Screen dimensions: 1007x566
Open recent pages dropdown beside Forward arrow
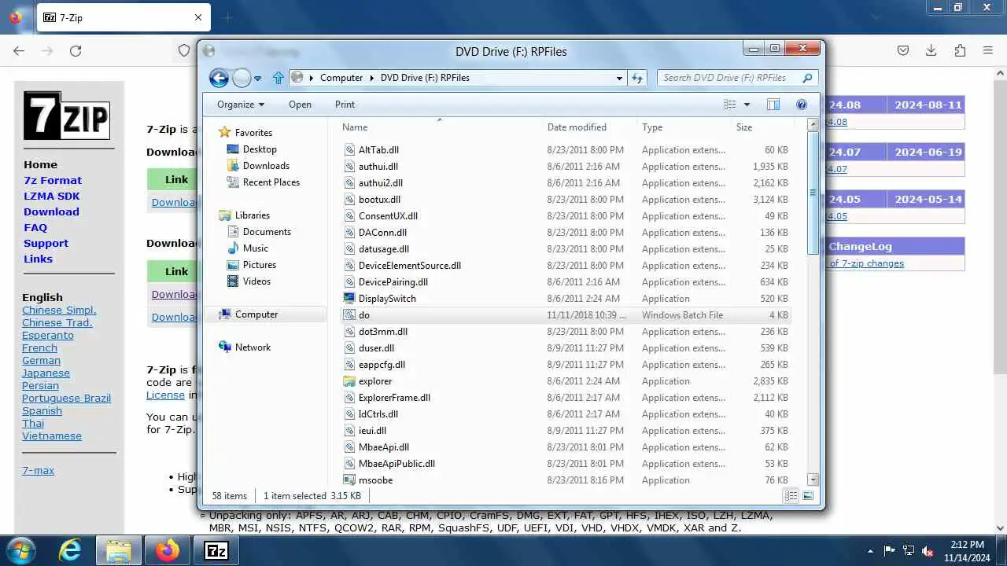click(x=258, y=79)
